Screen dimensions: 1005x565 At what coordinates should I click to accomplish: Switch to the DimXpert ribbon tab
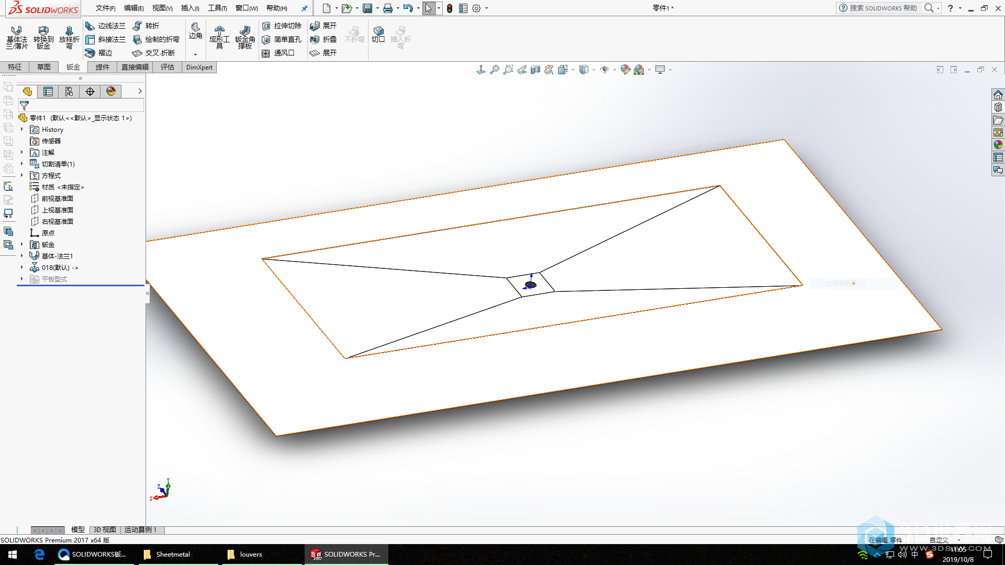[199, 67]
